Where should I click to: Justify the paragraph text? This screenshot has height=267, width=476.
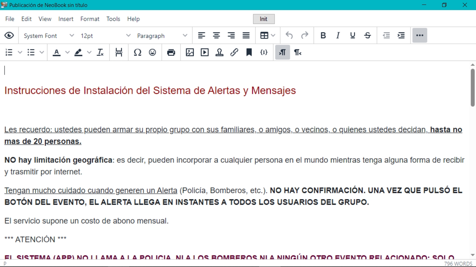(x=246, y=35)
